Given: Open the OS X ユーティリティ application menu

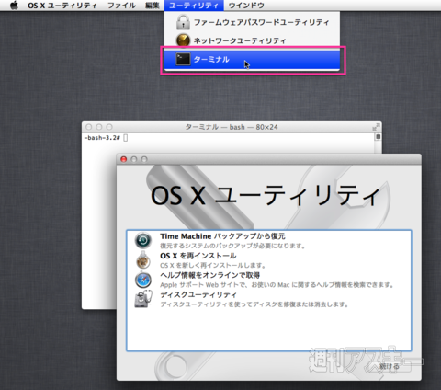Looking at the screenshot, I should click(62, 6).
